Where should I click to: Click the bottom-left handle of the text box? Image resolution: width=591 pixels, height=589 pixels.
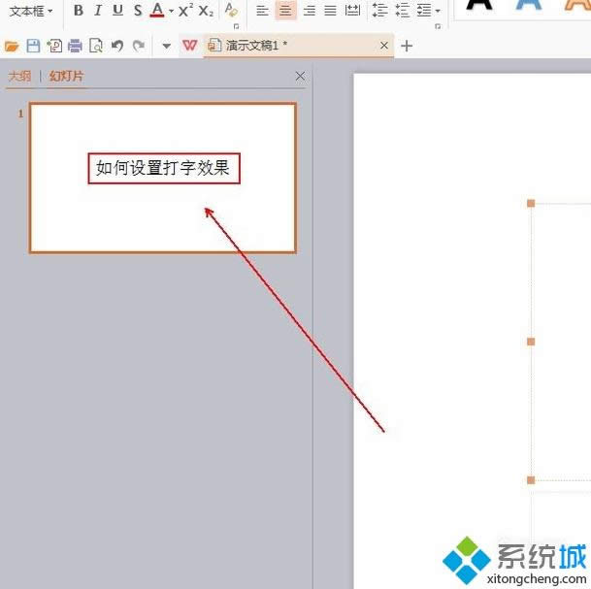(x=531, y=480)
